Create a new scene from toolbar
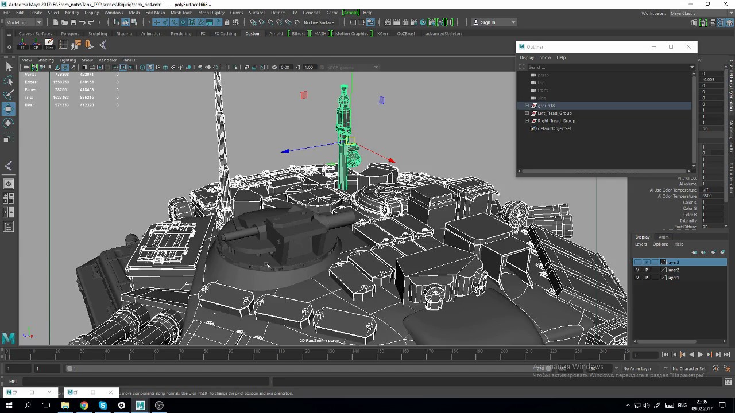Screen dimensions: 735x413 (x=55, y=22)
